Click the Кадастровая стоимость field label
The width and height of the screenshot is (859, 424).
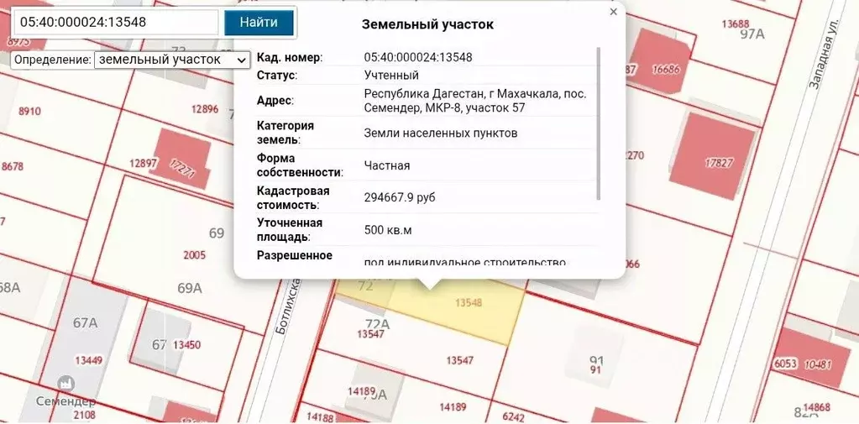point(293,198)
